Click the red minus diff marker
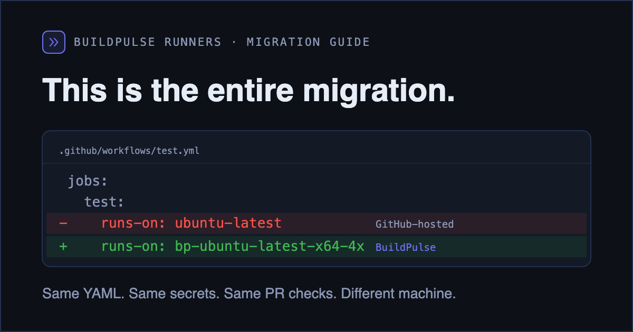The width and height of the screenshot is (633, 332). pyautogui.click(x=63, y=223)
